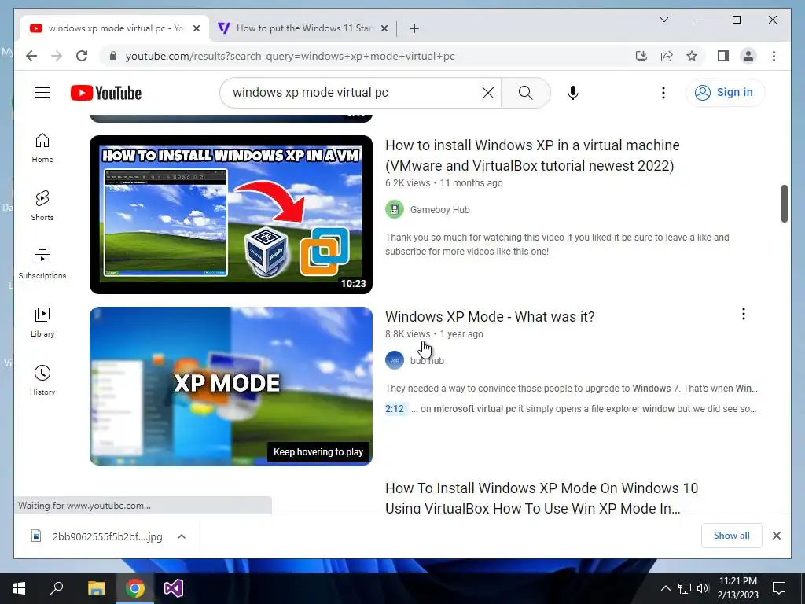The height and width of the screenshot is (604, 805).
Task: Open the Gameboy Hub channel avatar
Action: pyautogui.click(x=395, y=209)
